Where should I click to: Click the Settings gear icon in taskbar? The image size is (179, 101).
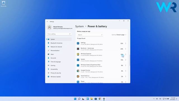coord(104,99)
